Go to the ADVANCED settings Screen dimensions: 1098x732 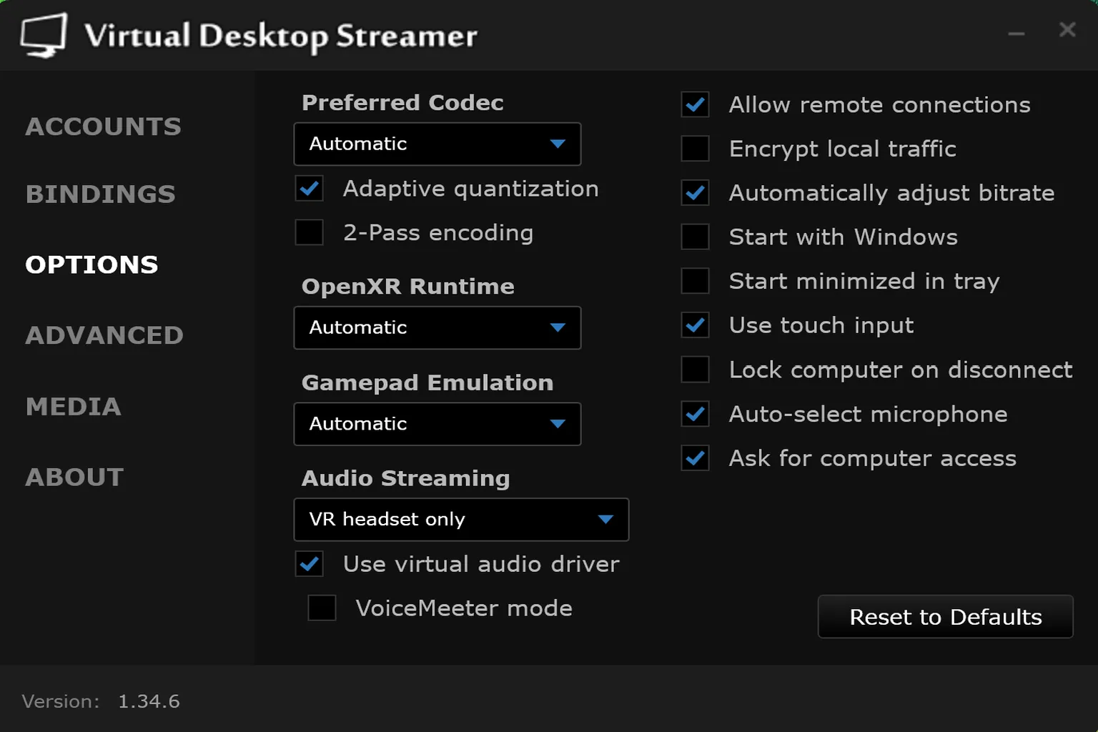(x=104, y=335)
